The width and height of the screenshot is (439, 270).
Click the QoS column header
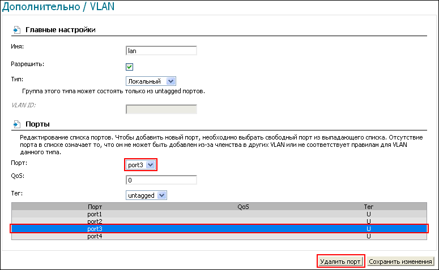click(243, 207)
